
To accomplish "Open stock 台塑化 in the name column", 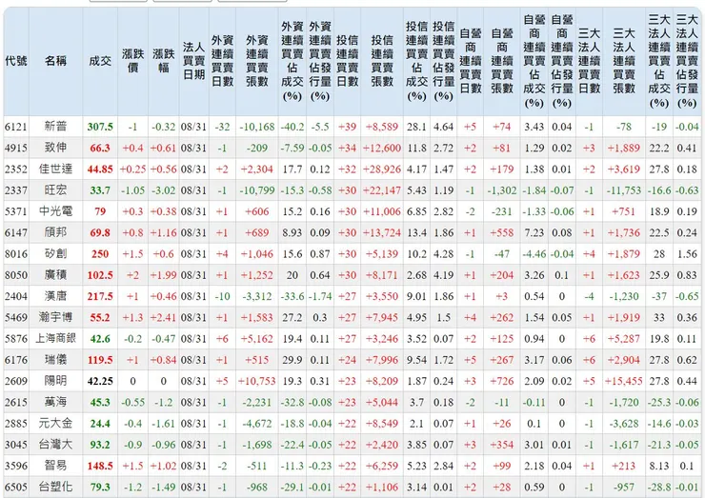I will pos(56,487).
